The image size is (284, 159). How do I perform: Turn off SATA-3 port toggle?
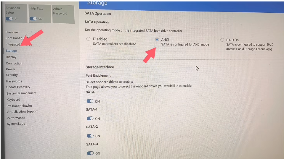tap(90, 153)
